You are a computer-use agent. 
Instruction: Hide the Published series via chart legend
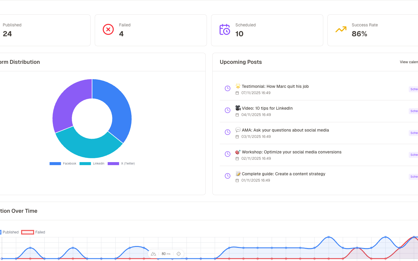tap(9, 232)
